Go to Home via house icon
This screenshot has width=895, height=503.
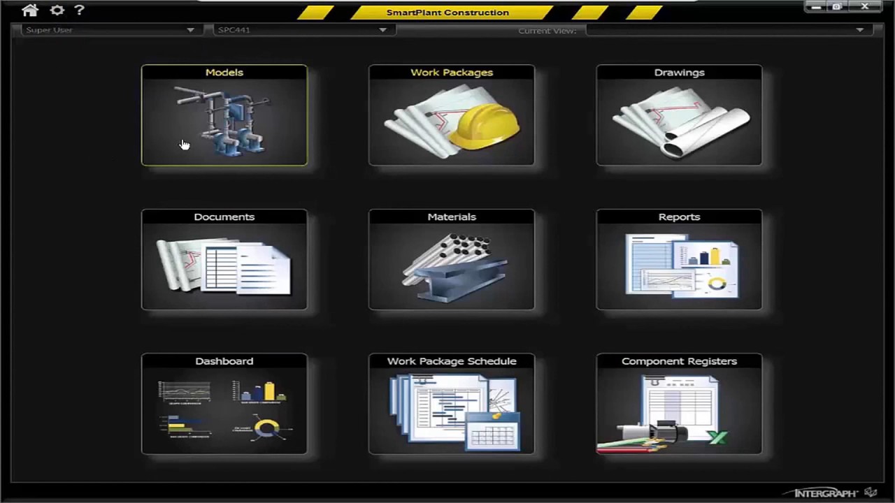coord(30,10)
